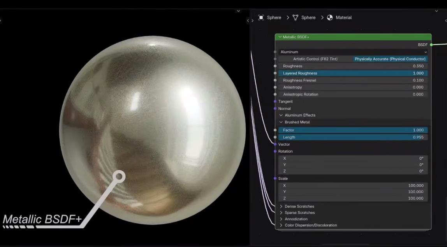447x247 pixels.
Task: Click the Material sphere icon in the breadcrumb
Action: point(330,18)
